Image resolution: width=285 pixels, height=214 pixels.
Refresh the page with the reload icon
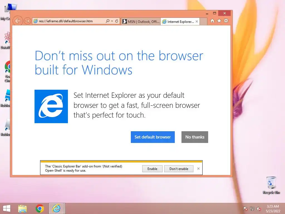(x=117, y=21)
